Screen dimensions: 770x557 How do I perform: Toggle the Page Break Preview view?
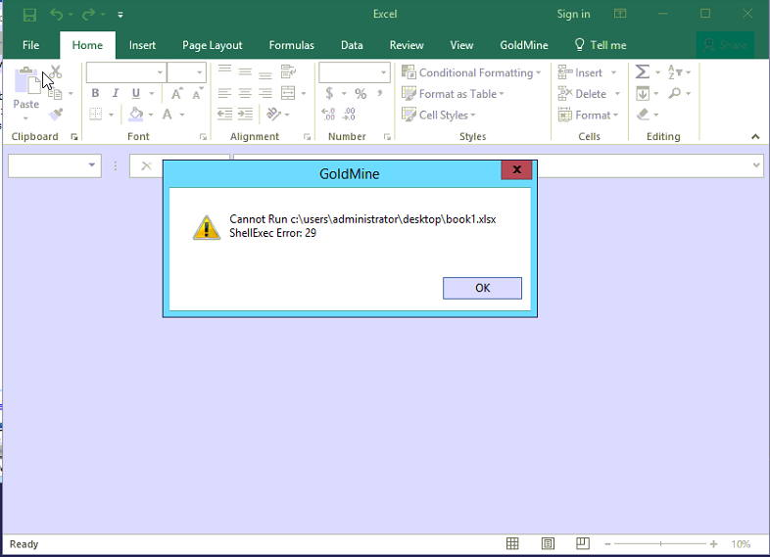coord(583,544)
